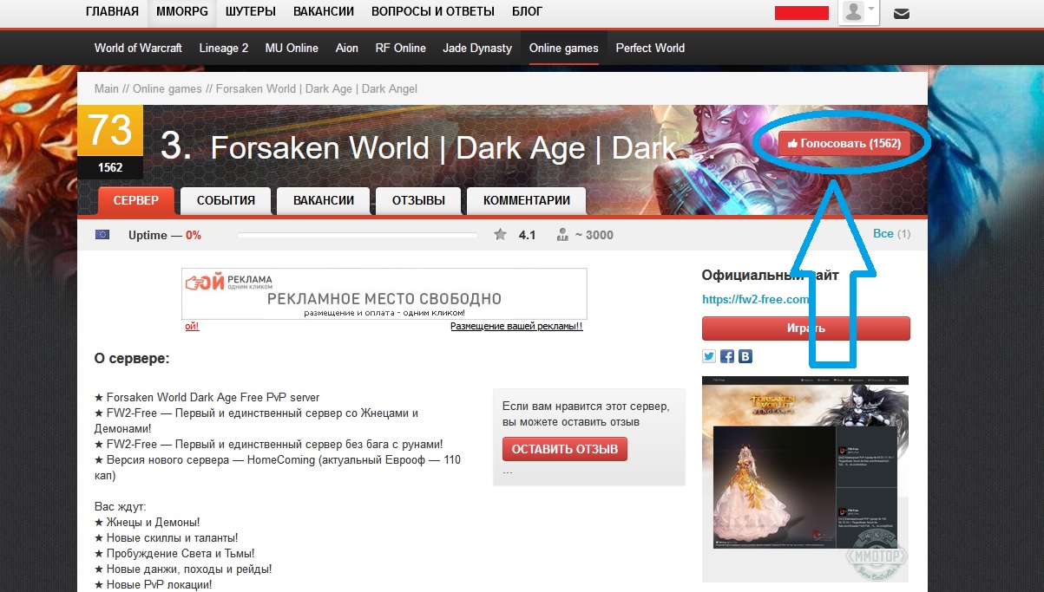Click the ~ 3000 players count
The height and width of the screenshot is (592, 1044).
coord(594,235)
